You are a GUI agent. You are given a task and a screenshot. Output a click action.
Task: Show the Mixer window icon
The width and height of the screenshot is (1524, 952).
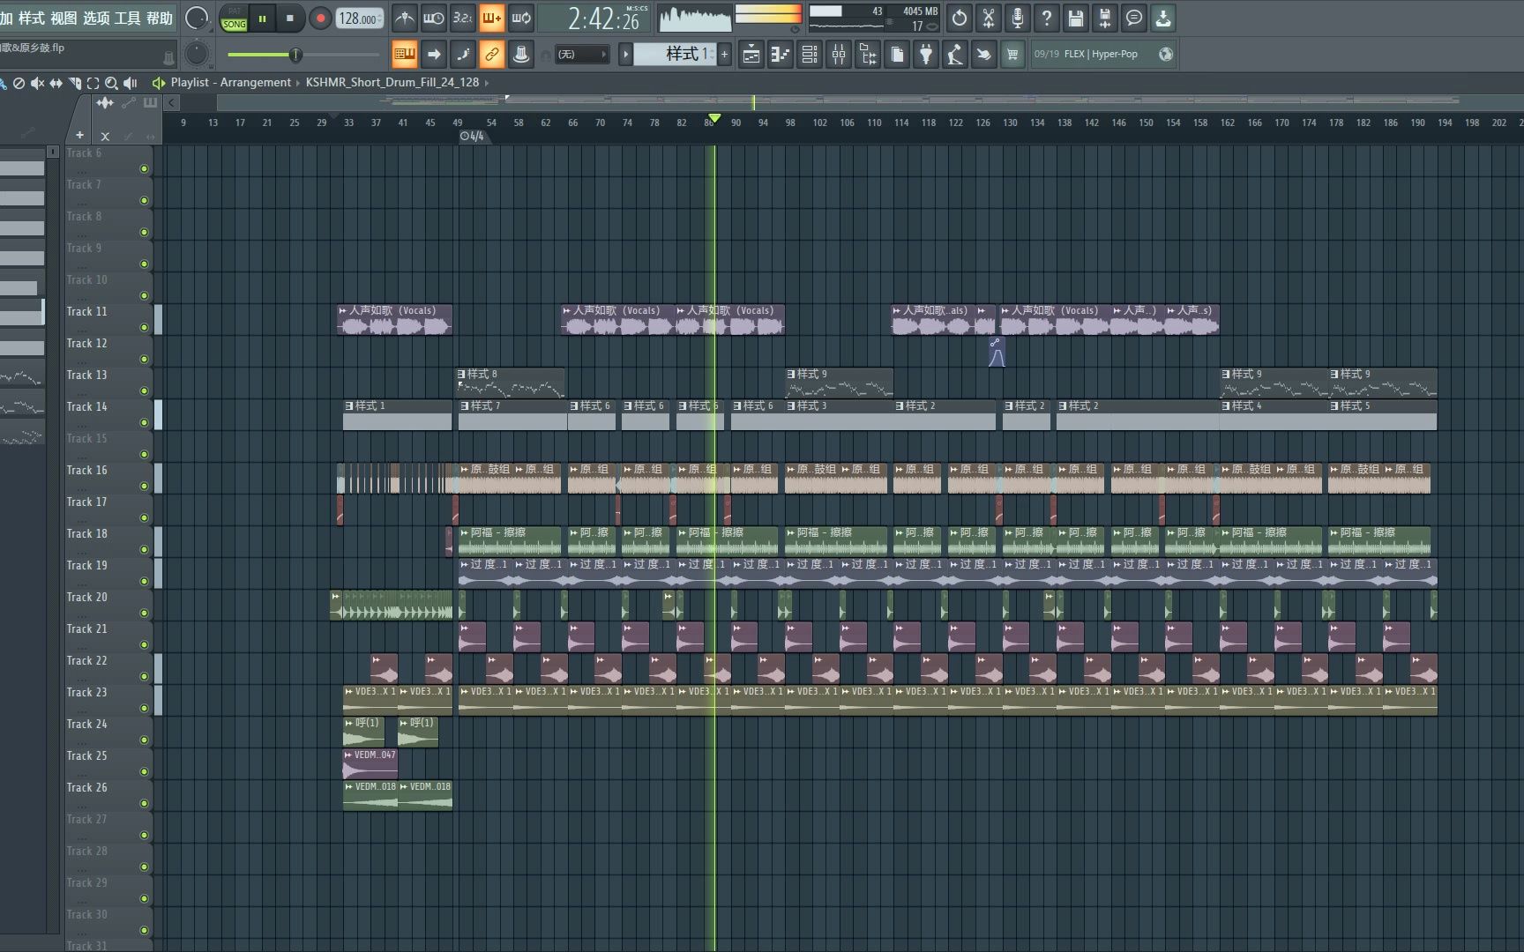839,55
